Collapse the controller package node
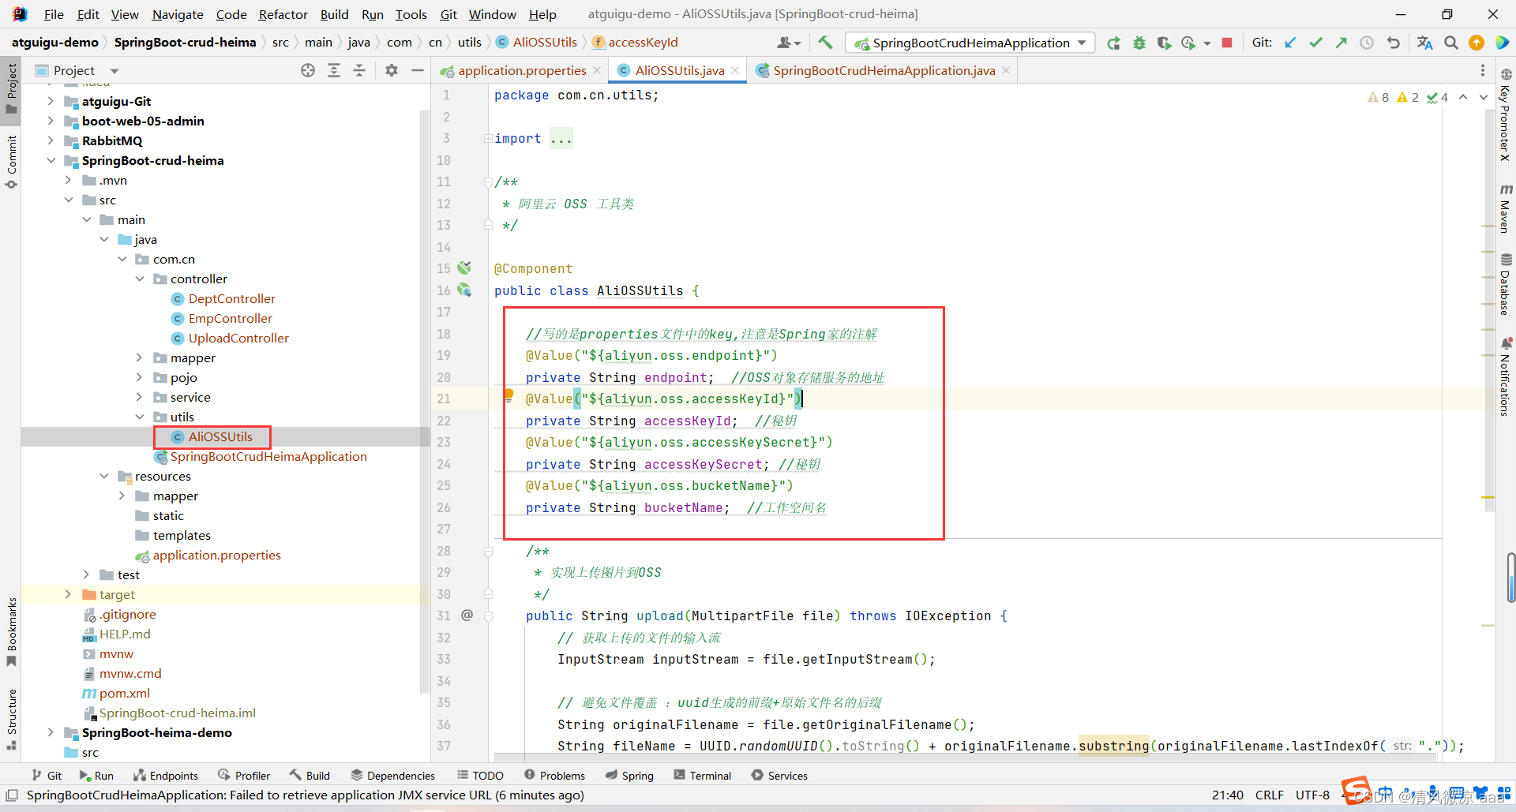The width and height of the screenshot is (1516, 812). tap(139, 279)
